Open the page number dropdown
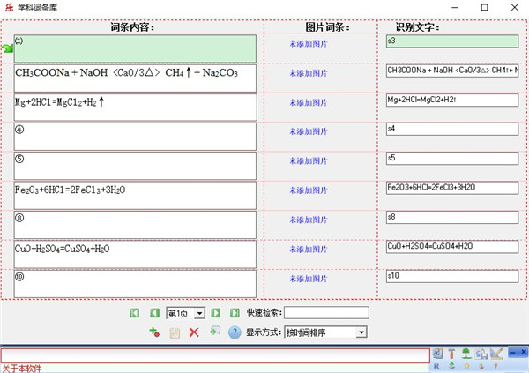 pyautogui.click(x=200, y=313)
